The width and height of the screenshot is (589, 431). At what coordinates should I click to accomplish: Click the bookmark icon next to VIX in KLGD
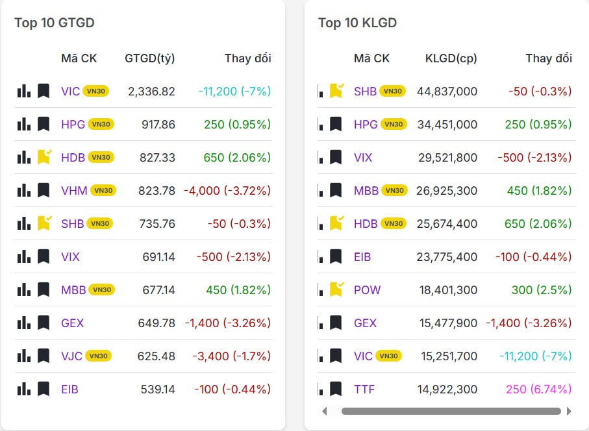click(x=335, y=157)
